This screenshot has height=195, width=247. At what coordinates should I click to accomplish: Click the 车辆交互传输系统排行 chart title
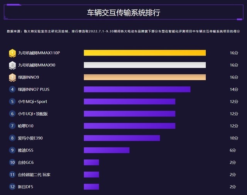[123, 13]
